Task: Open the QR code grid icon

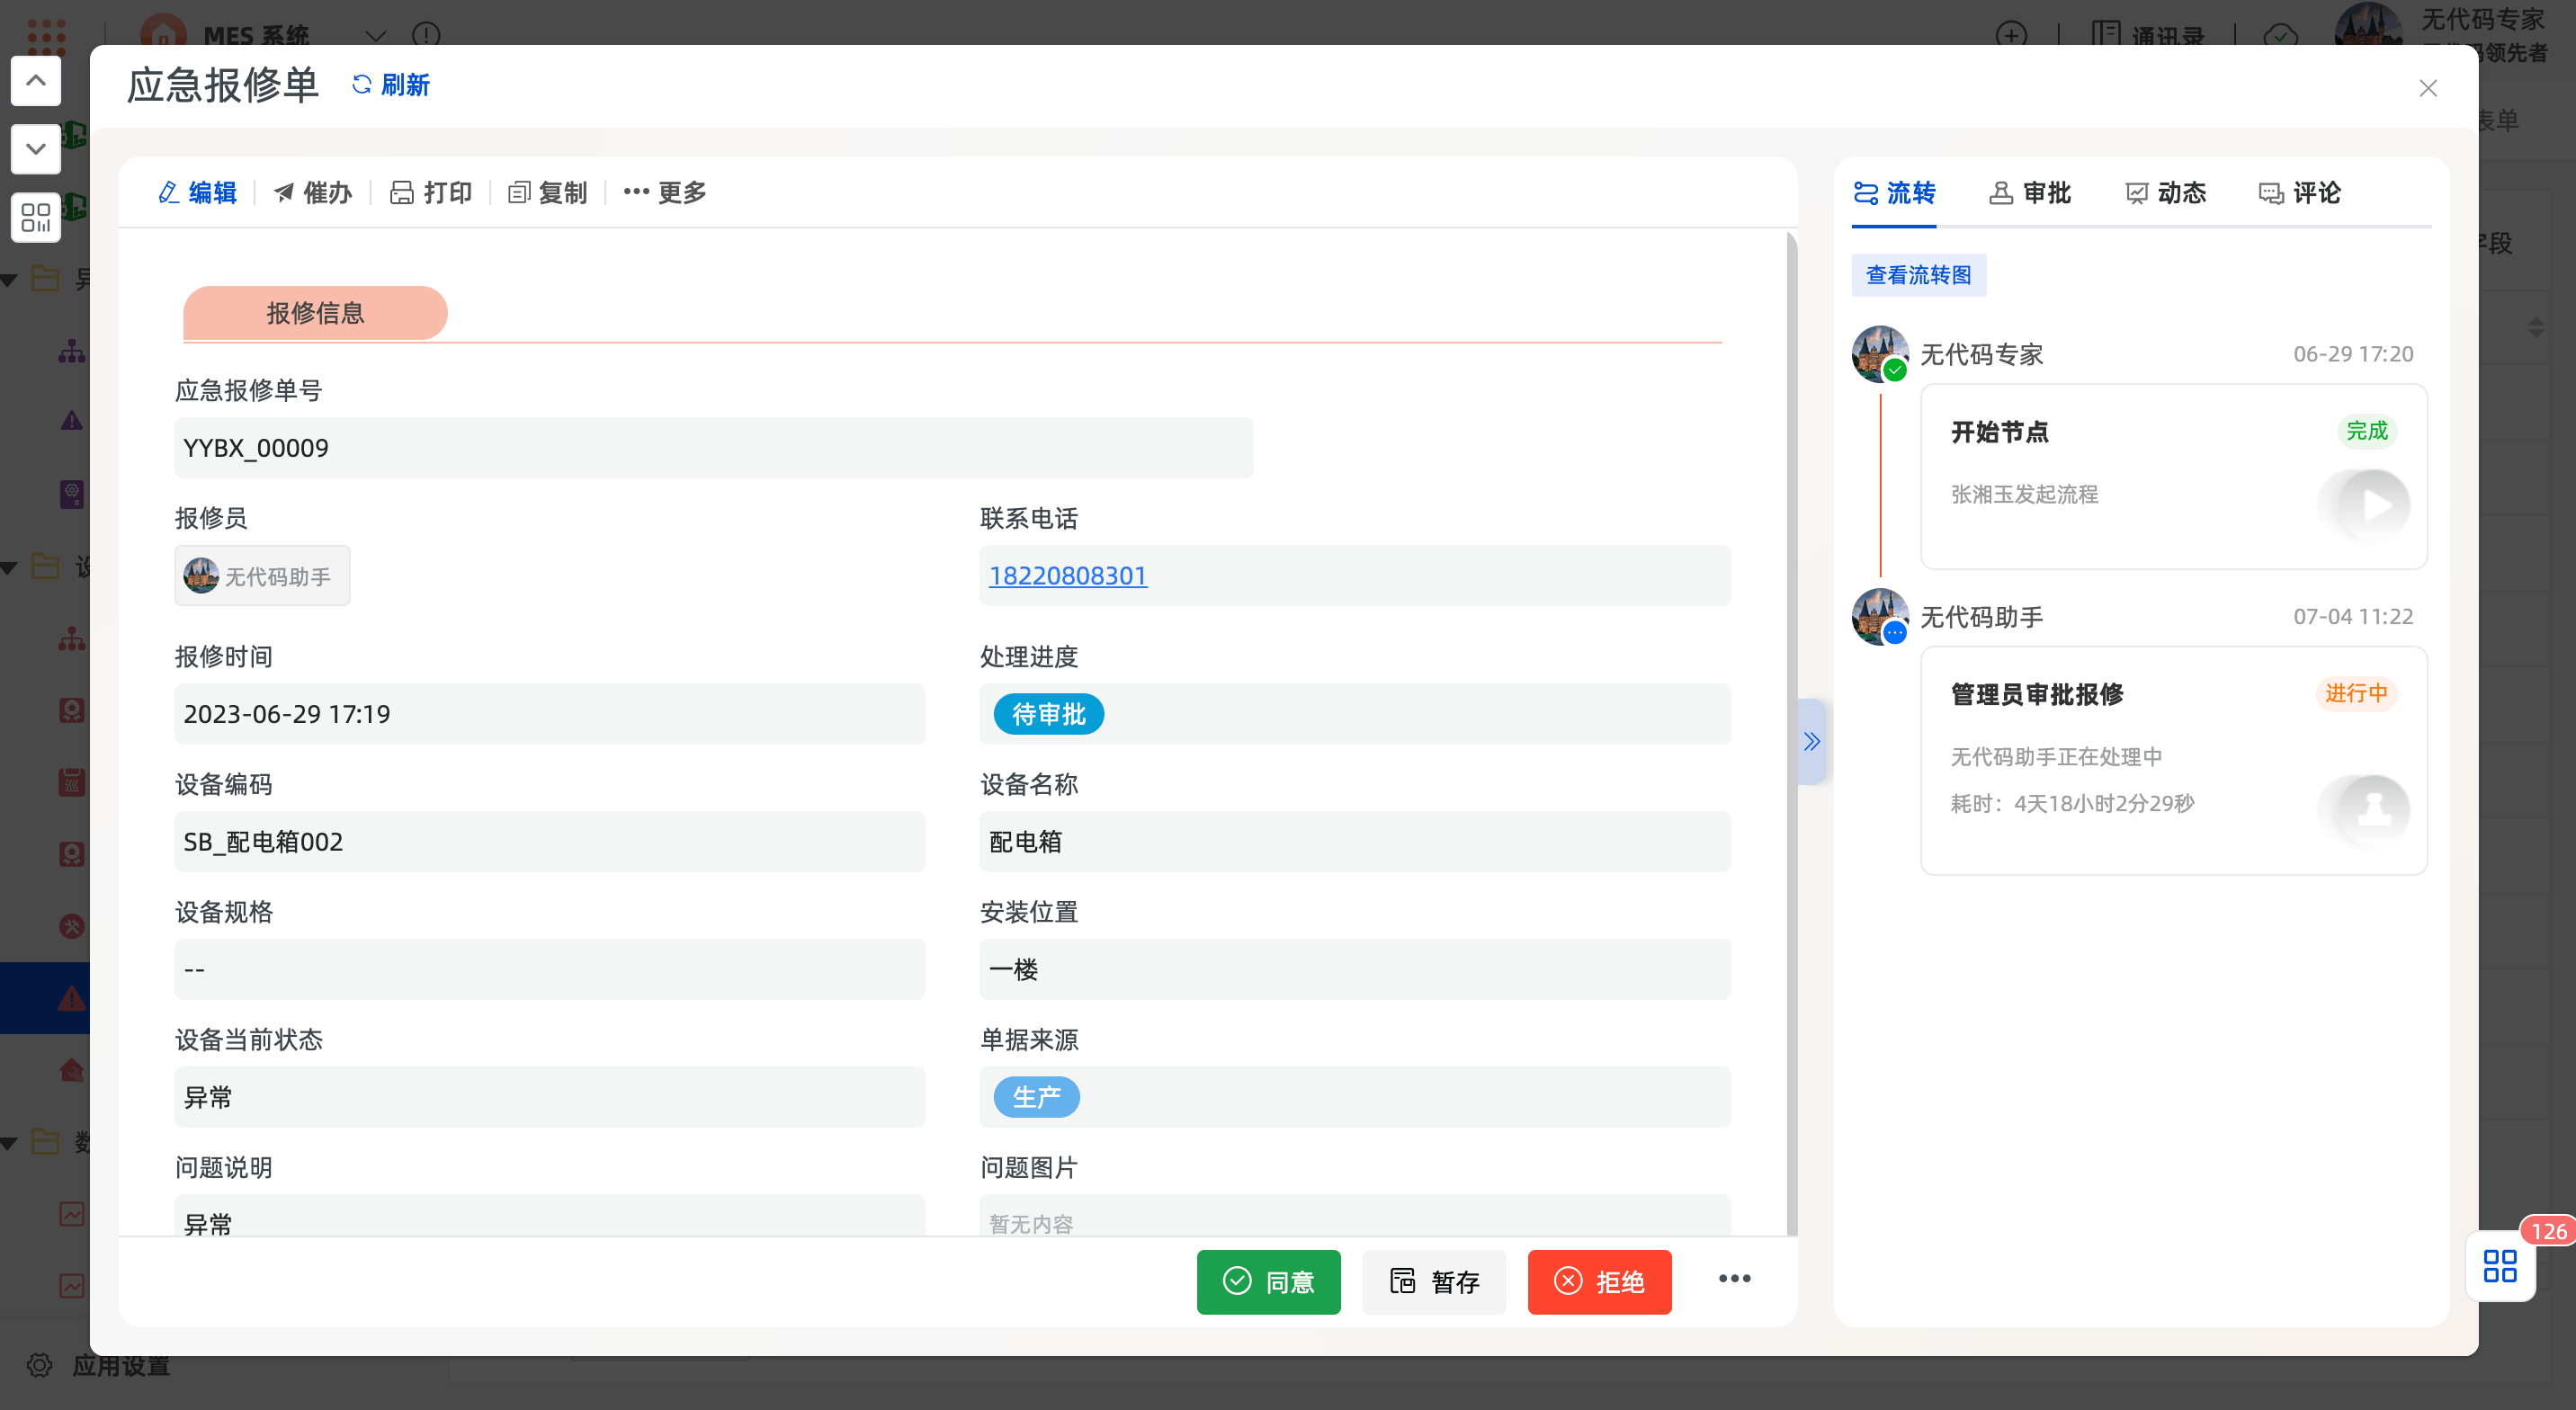Action: click(x=36, y=217)
